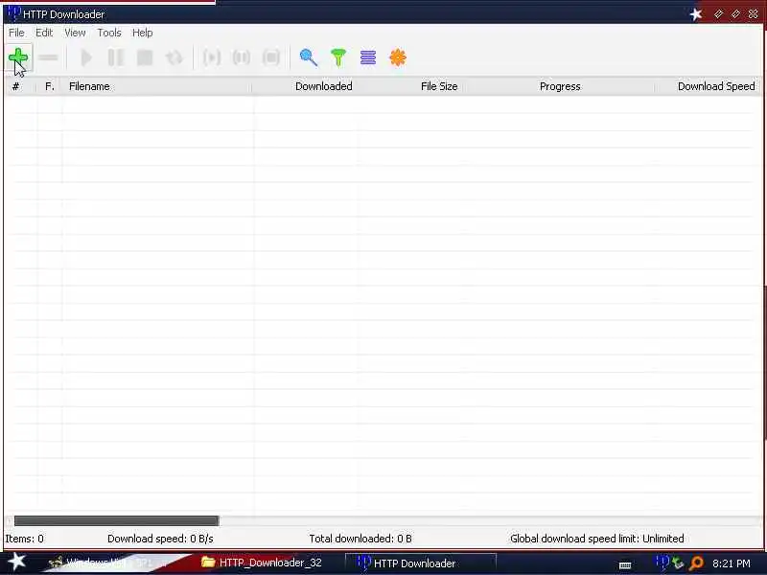Click the Restart download arrows icon
This screenshot has width=767, height=575.
coord(174,57)
